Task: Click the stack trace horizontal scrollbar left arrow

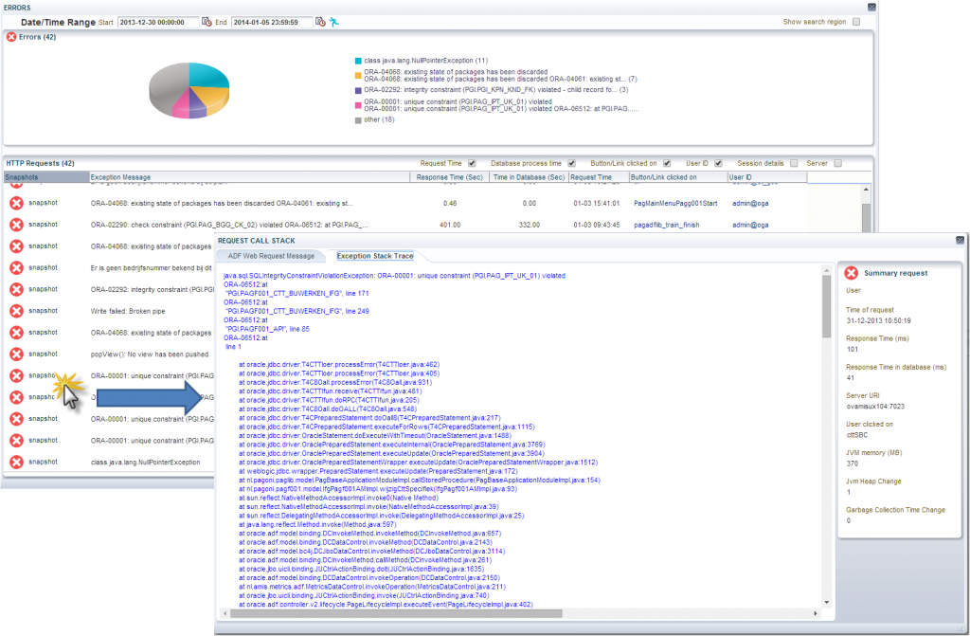Action: [x=225, y=613]
